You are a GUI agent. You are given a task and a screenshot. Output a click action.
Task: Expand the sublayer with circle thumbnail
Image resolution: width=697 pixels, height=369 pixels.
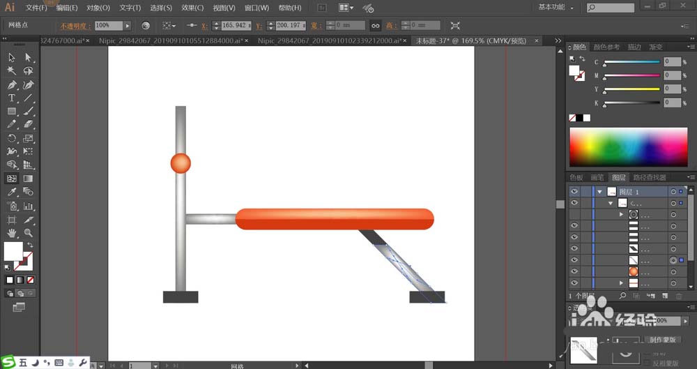point(622,215)
